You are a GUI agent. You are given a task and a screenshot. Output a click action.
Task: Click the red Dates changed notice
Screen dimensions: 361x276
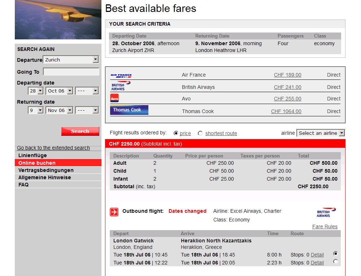click(187, 211)
